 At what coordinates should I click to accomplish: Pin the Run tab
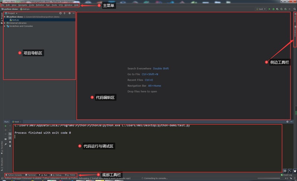click(6, 145)
